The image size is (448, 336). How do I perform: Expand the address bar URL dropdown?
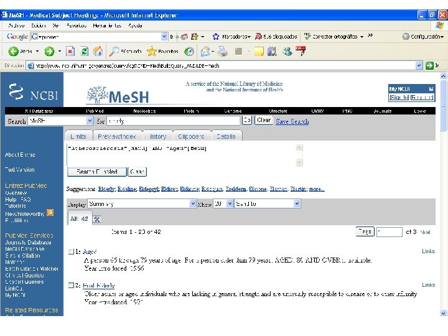[419, 66]
